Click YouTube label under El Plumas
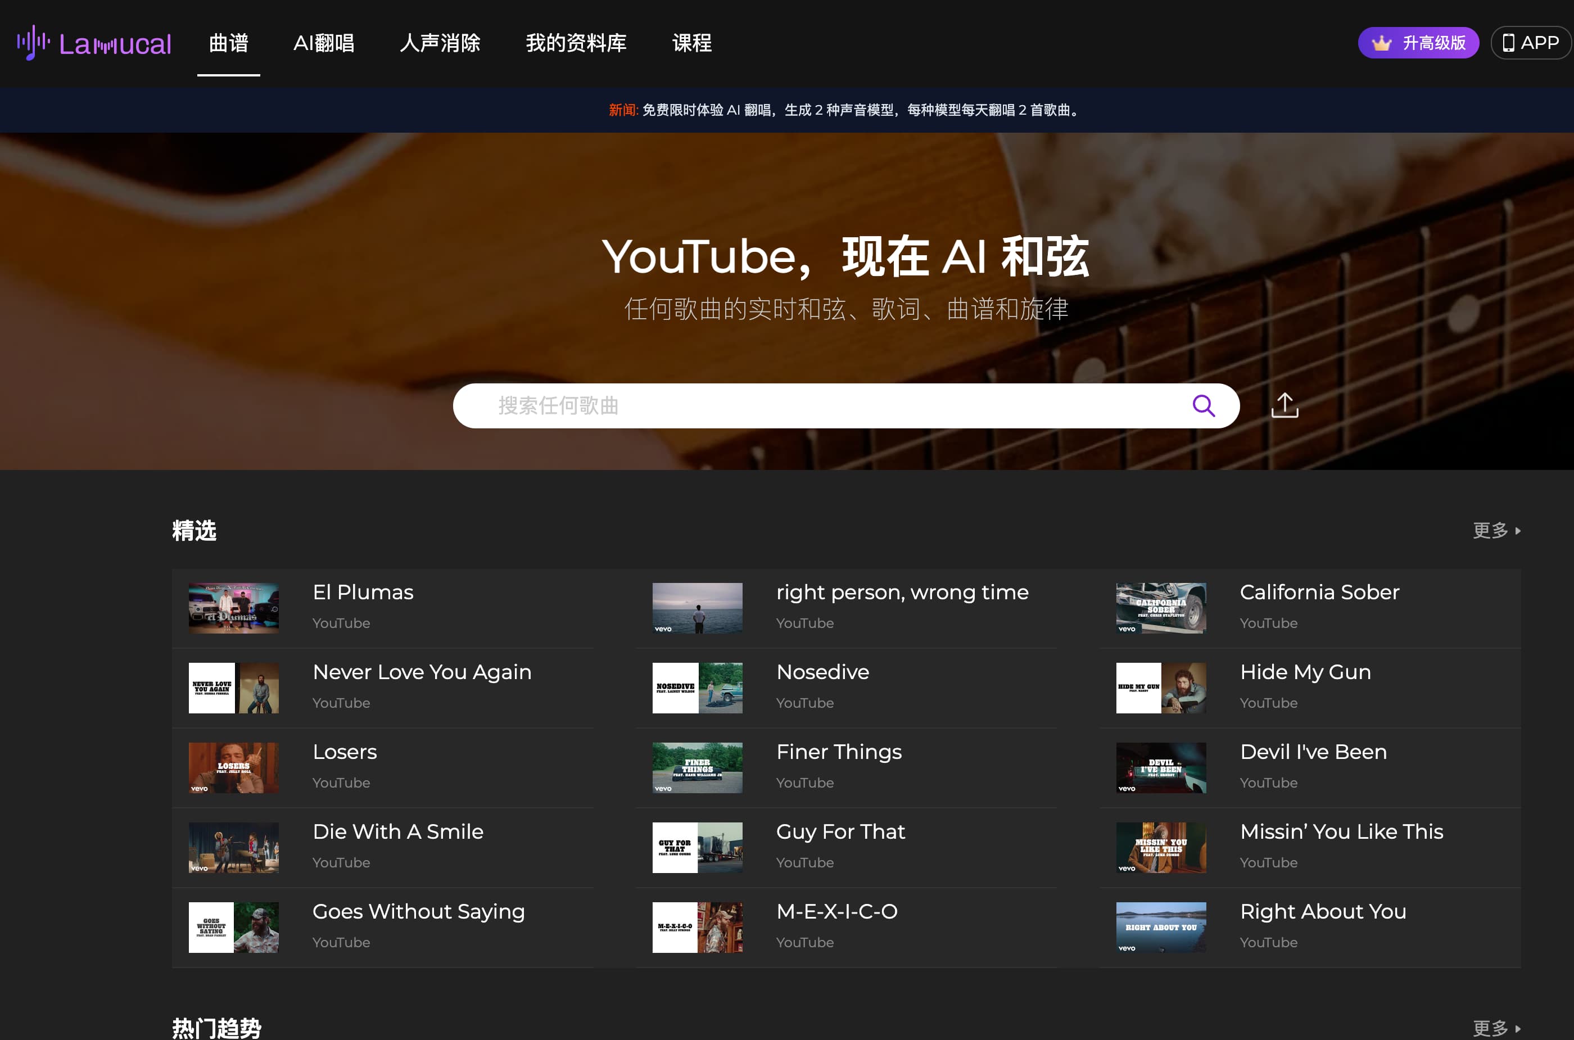1574x1040 pixels. [341, 623]
